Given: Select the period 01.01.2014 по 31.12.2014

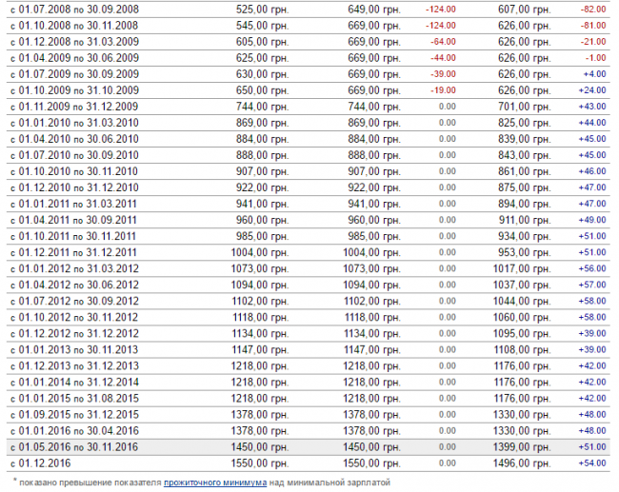Looking at the screenshot, I should (88, 382).
